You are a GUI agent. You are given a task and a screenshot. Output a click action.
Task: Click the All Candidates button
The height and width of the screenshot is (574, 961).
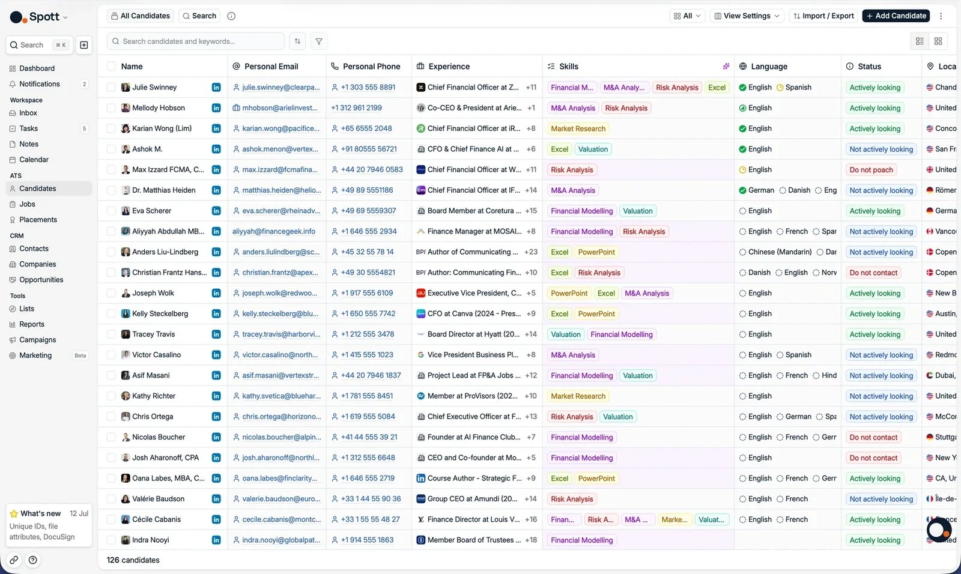(x=141, y=16)
